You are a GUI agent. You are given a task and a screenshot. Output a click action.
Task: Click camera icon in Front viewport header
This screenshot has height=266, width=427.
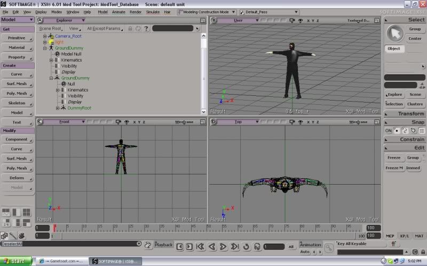(x=118, y=122)
